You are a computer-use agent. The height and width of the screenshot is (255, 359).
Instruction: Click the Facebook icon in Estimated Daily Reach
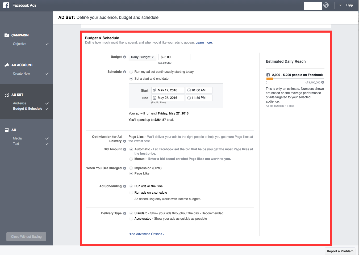coord(268,75)
